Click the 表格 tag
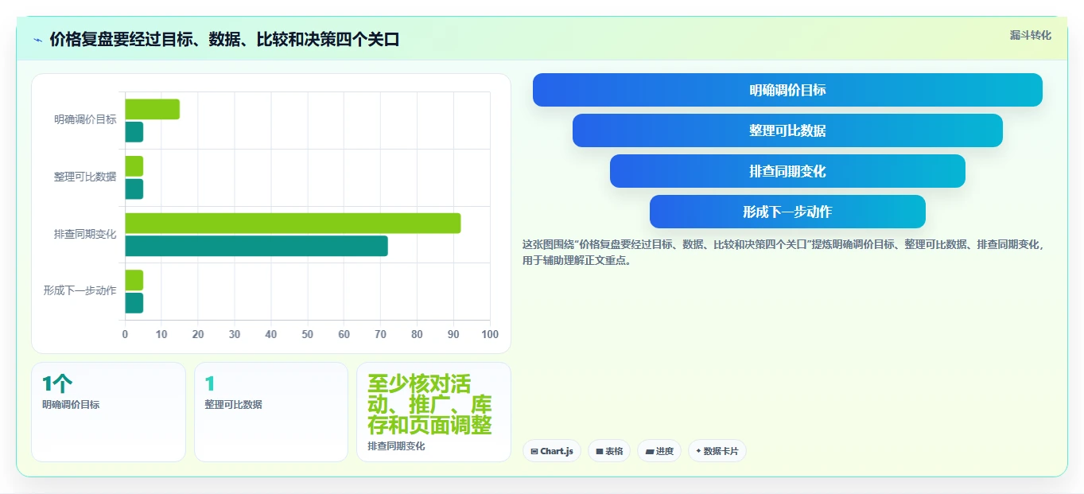The image size is (1084, 494). coord(609,451)
